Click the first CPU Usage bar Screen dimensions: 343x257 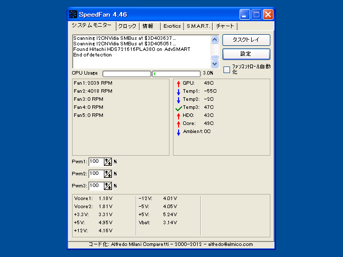127,74
